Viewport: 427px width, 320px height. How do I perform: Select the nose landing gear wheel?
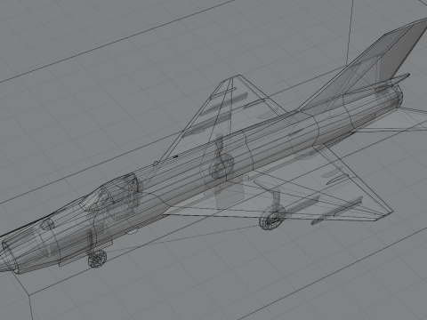(97, 259)
